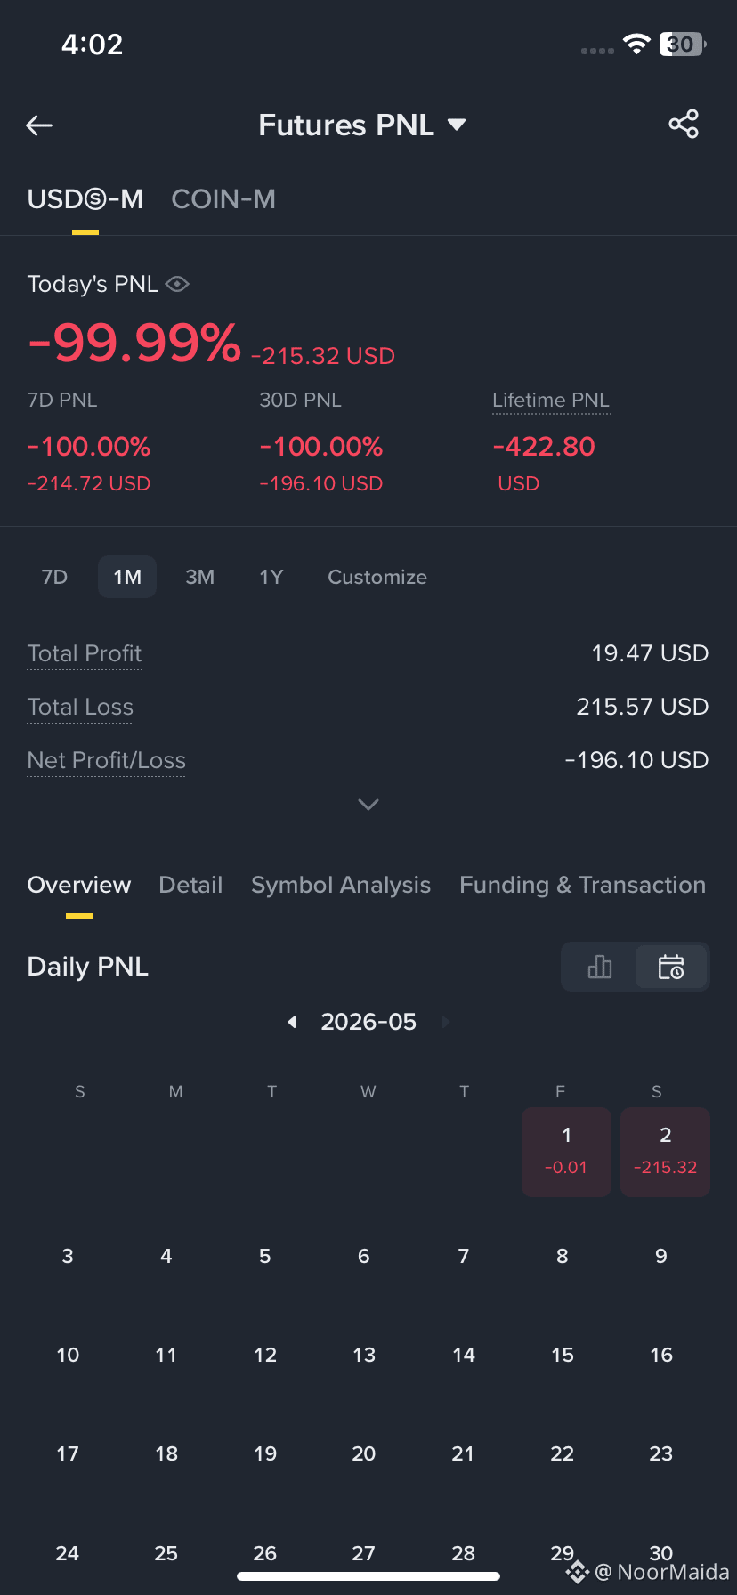Screen dimensions: 737x1595
Task: Choose the 7D time range
Action: 54,577
